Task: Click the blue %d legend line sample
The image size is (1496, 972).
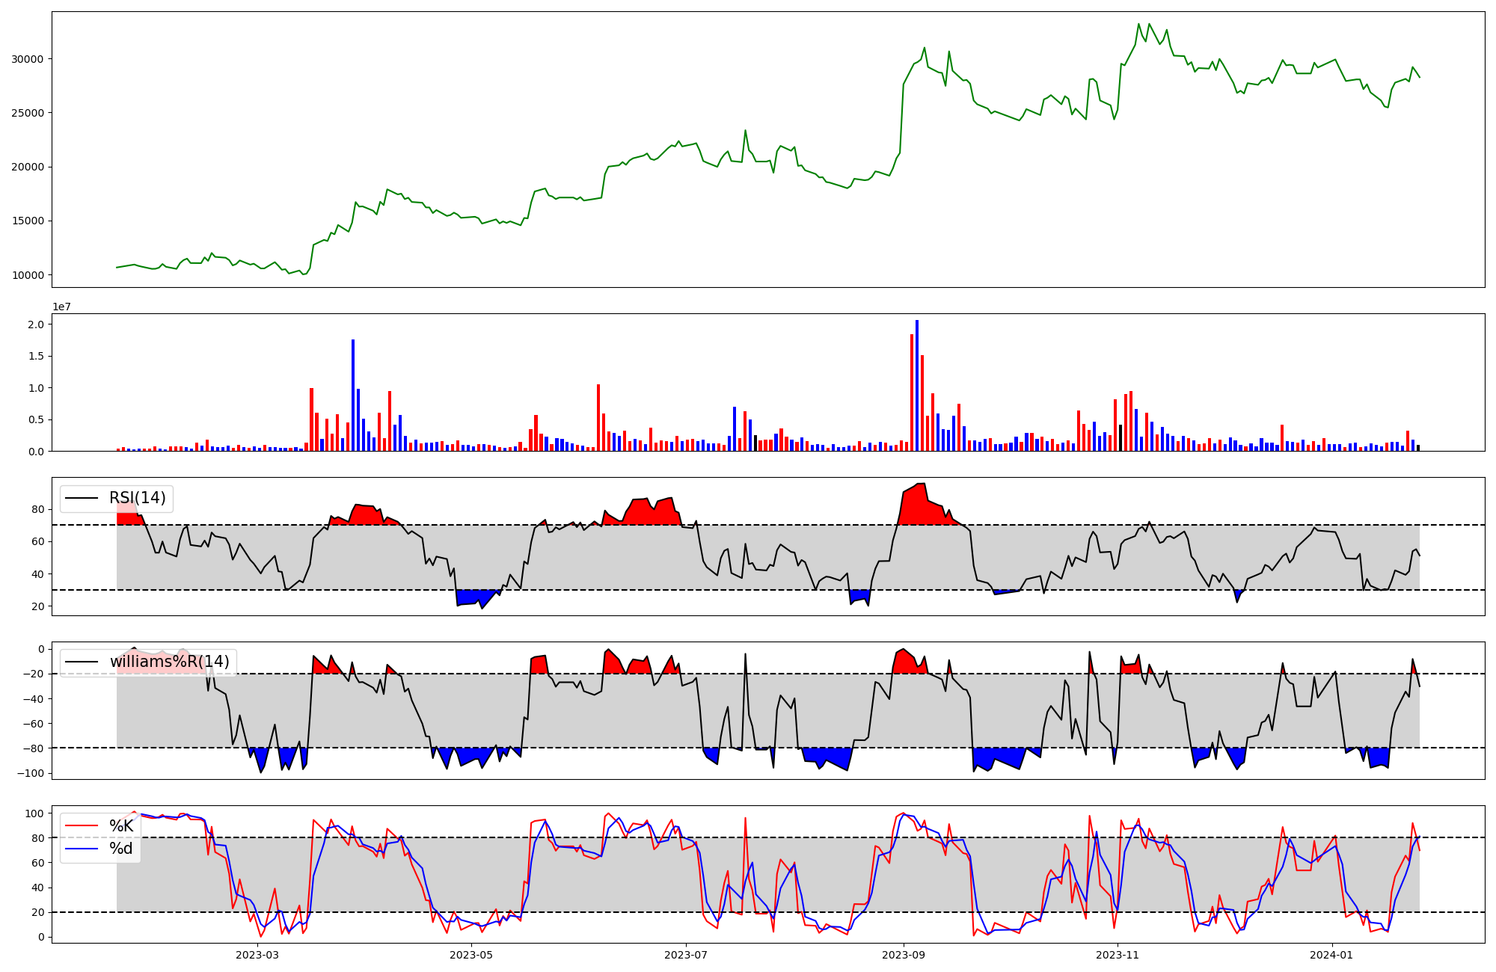Action: click(82, 848)
